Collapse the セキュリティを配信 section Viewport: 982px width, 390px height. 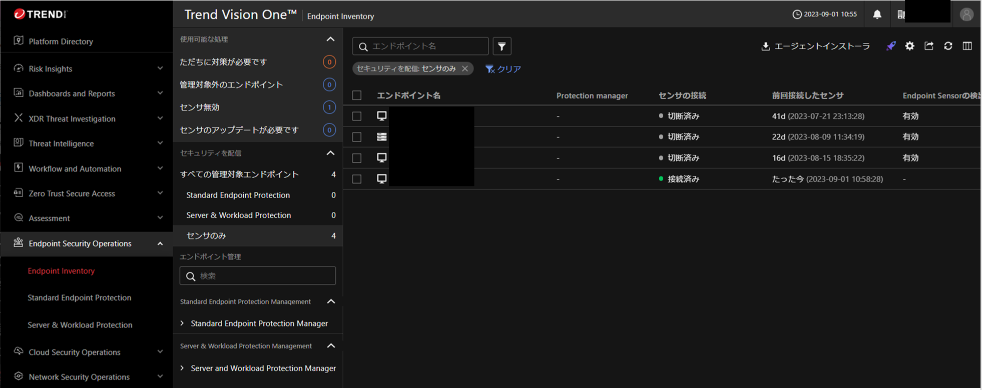pyautogui.click(x=330, y=153)
